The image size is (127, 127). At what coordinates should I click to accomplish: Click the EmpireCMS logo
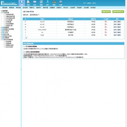coord(9,3)
